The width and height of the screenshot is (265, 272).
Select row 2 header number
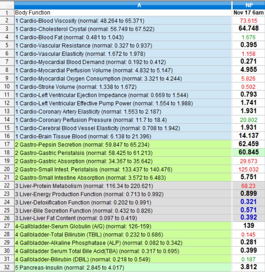click(x=7, y=21)
